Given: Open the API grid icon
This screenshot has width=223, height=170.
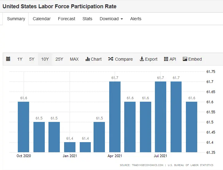Looking at the screenshot, I should [166, 59].
